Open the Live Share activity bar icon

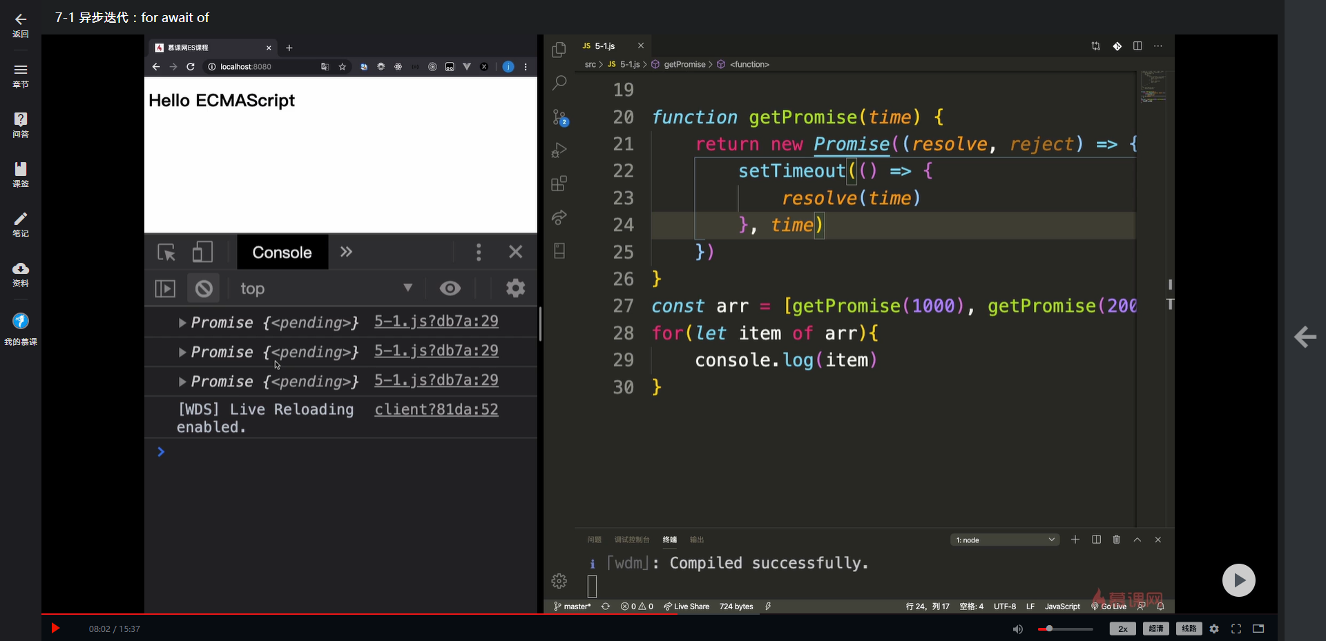(x=559, y=217)
